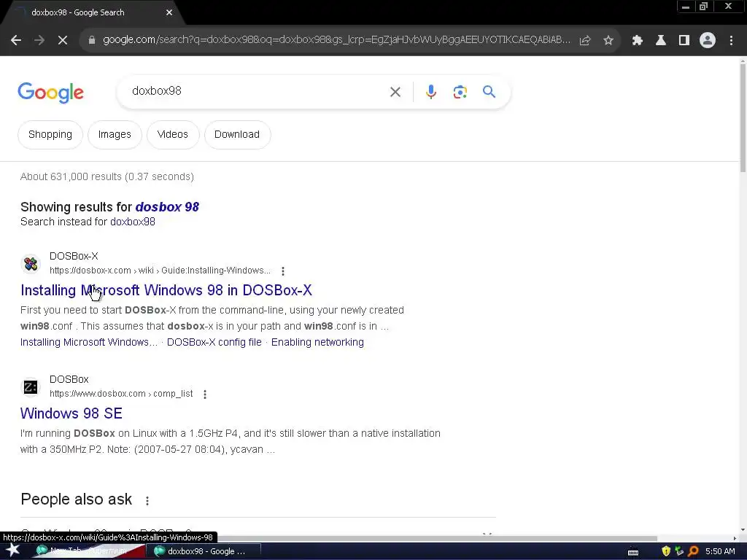747x560 pixels.
Task: Open network connection tray icon
Action: pos(679,551)
